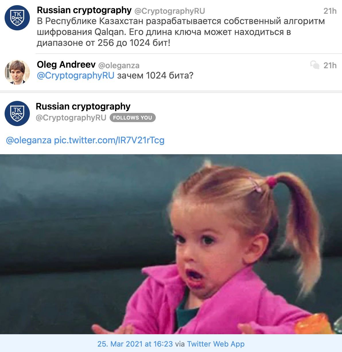Click the Russian cryptography name in the top tweet
Image resolution: width=342 pixels, height=352 pixels.
click(x=84, y=10)
